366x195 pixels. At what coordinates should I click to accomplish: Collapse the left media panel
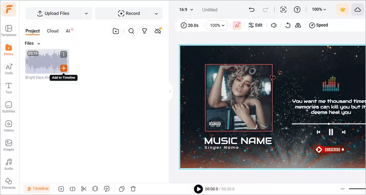point(170,92)
